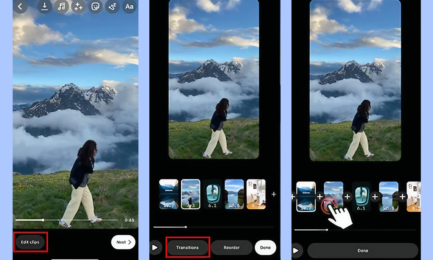Tap the Edit clips button
Viewport: 433px width, 260px height.
[30, 242]
